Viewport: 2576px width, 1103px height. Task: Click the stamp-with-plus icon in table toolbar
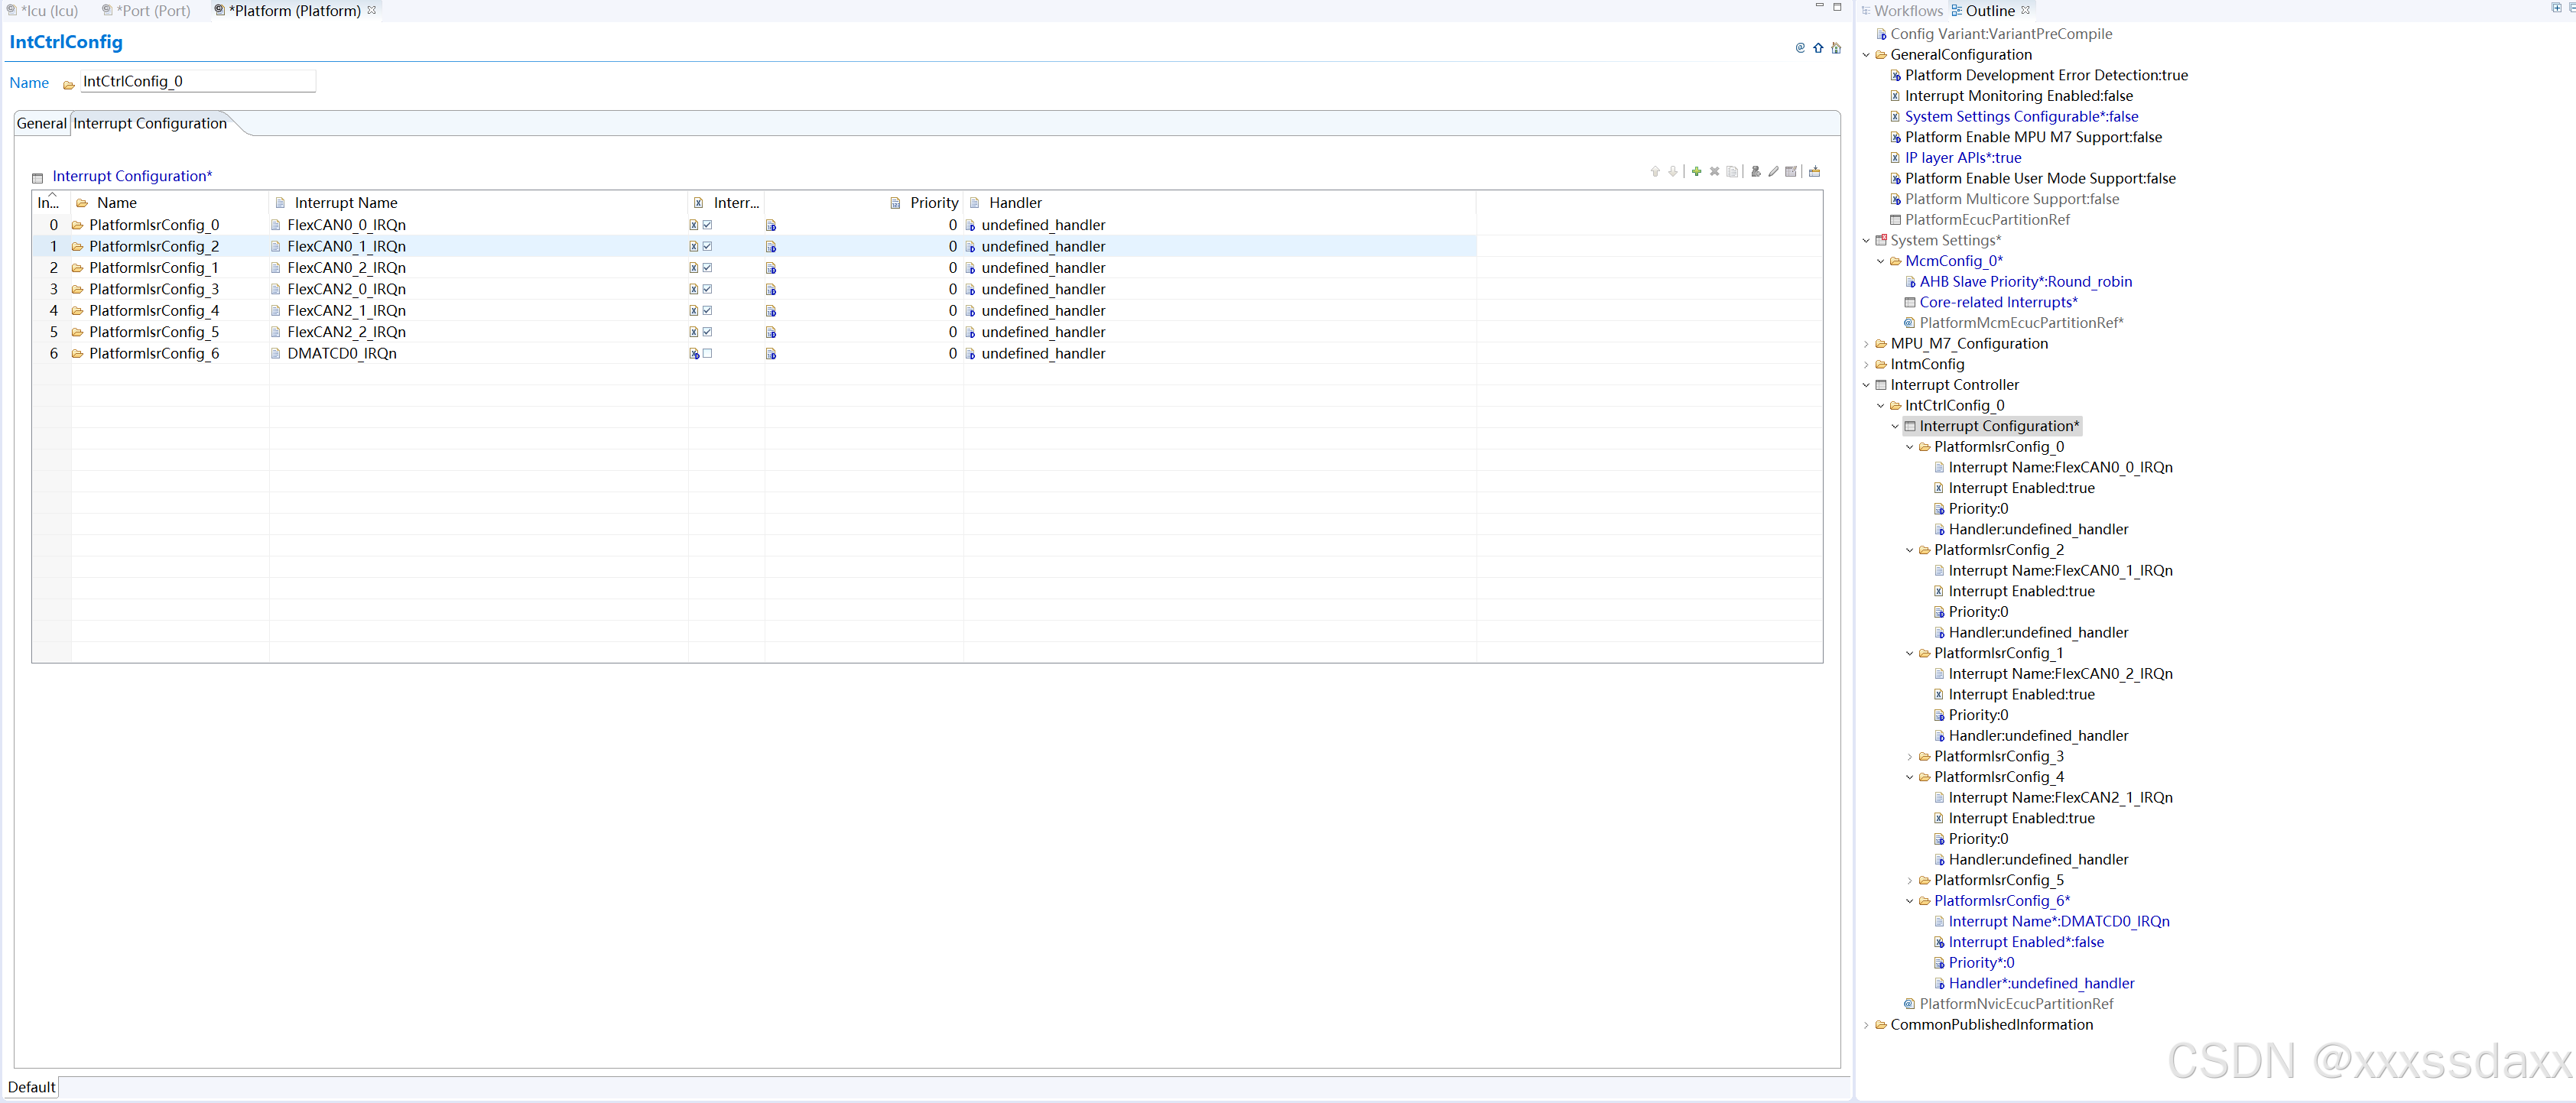1756,172
